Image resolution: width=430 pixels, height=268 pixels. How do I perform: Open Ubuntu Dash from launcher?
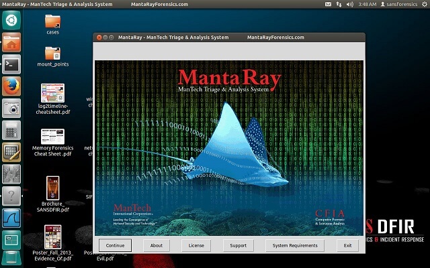point(11,19)
